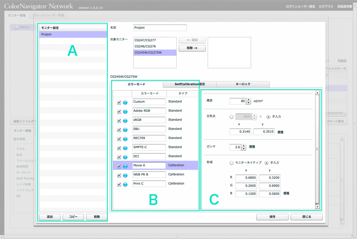Click the blue status icon beside WEB PR B
Viewport: 357px width, 239px height.
tap(125, 175)
